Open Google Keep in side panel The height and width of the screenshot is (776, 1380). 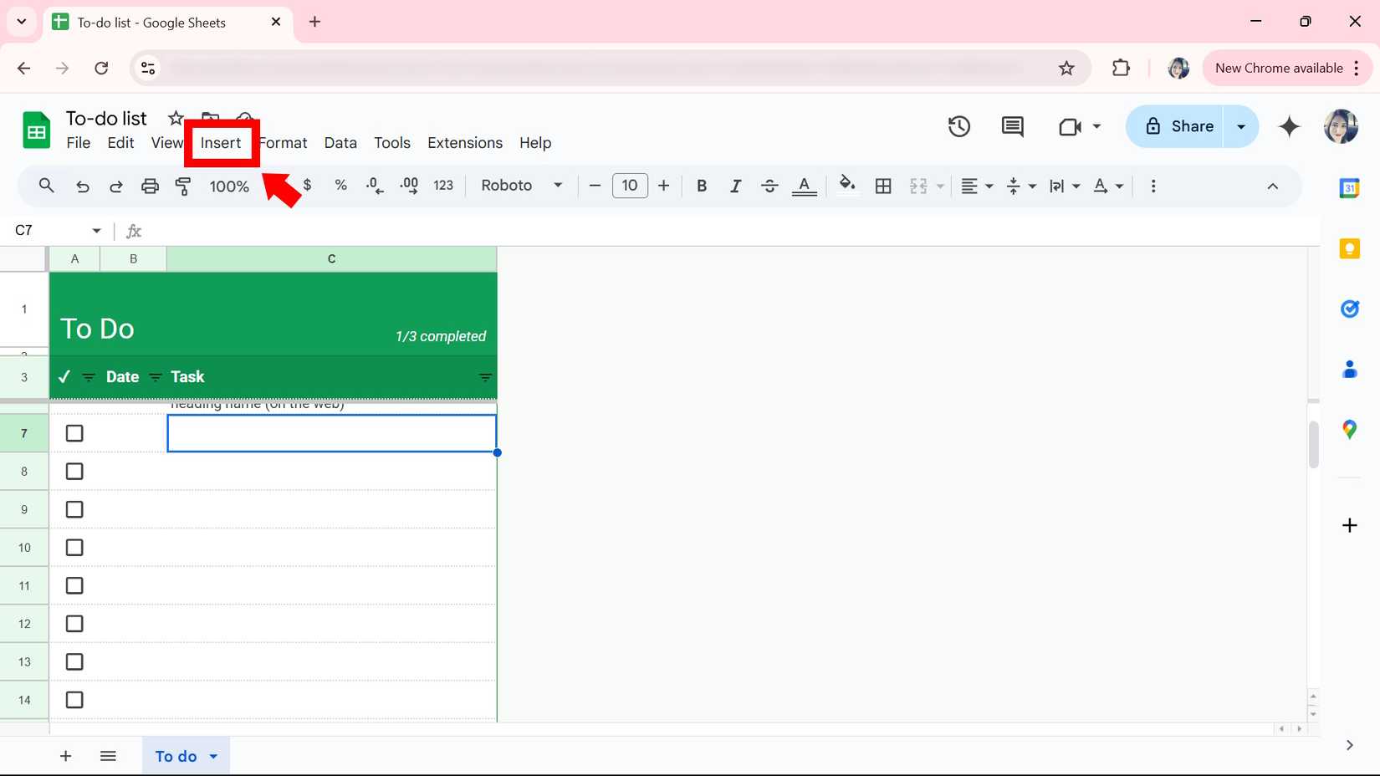pos(1349,248)
